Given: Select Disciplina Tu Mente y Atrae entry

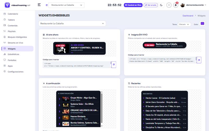Looking at the screenshot, I should (x=165, y=127).
